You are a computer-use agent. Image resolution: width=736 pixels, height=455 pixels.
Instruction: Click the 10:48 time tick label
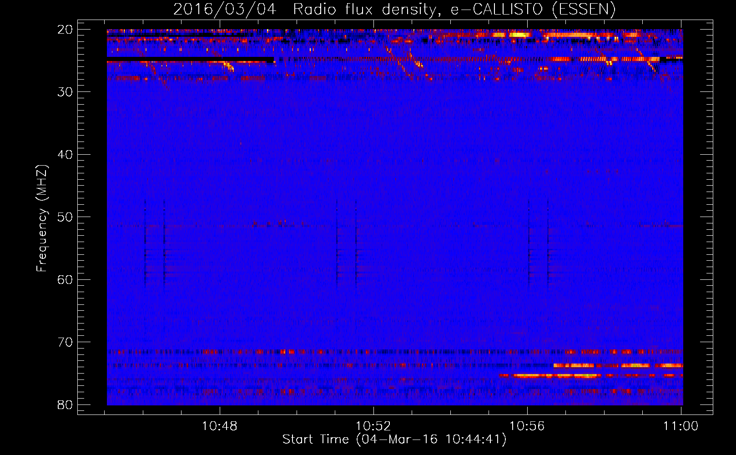tap(220, 426)
